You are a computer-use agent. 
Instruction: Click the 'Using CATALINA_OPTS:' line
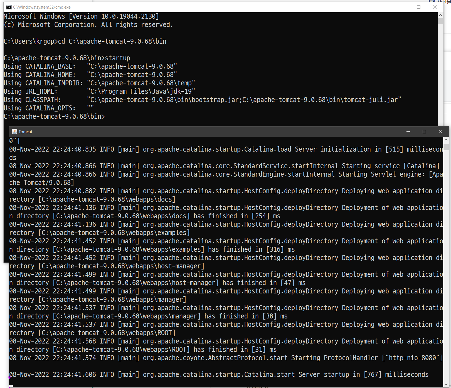click(x=49, y=108)
